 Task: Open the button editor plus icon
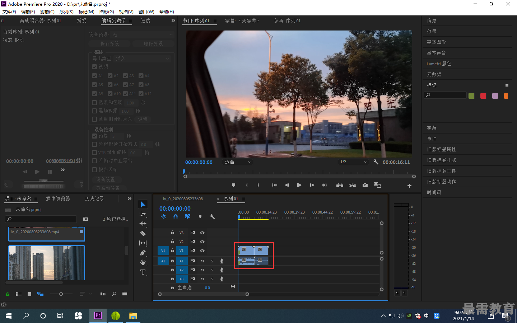click(x=409, y=186)
